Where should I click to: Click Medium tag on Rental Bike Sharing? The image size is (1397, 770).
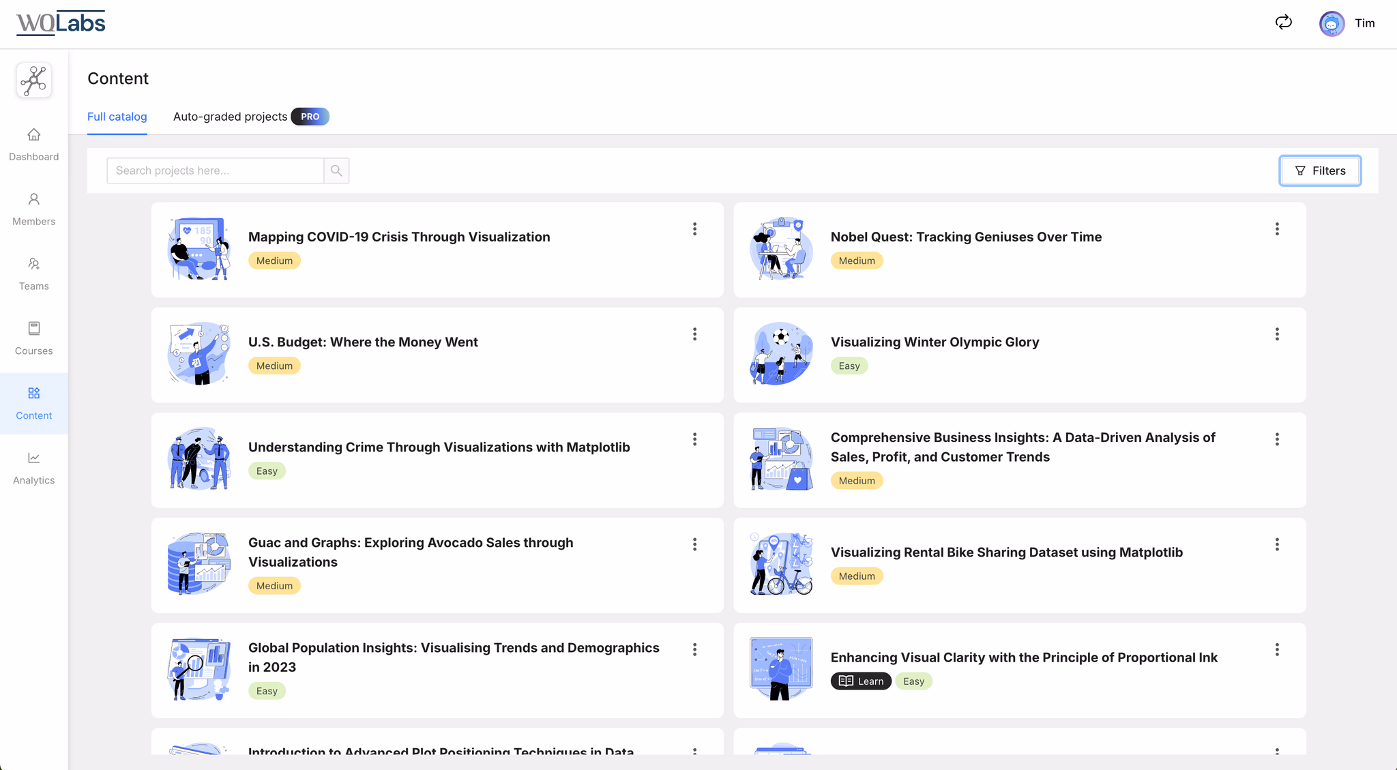857,576
